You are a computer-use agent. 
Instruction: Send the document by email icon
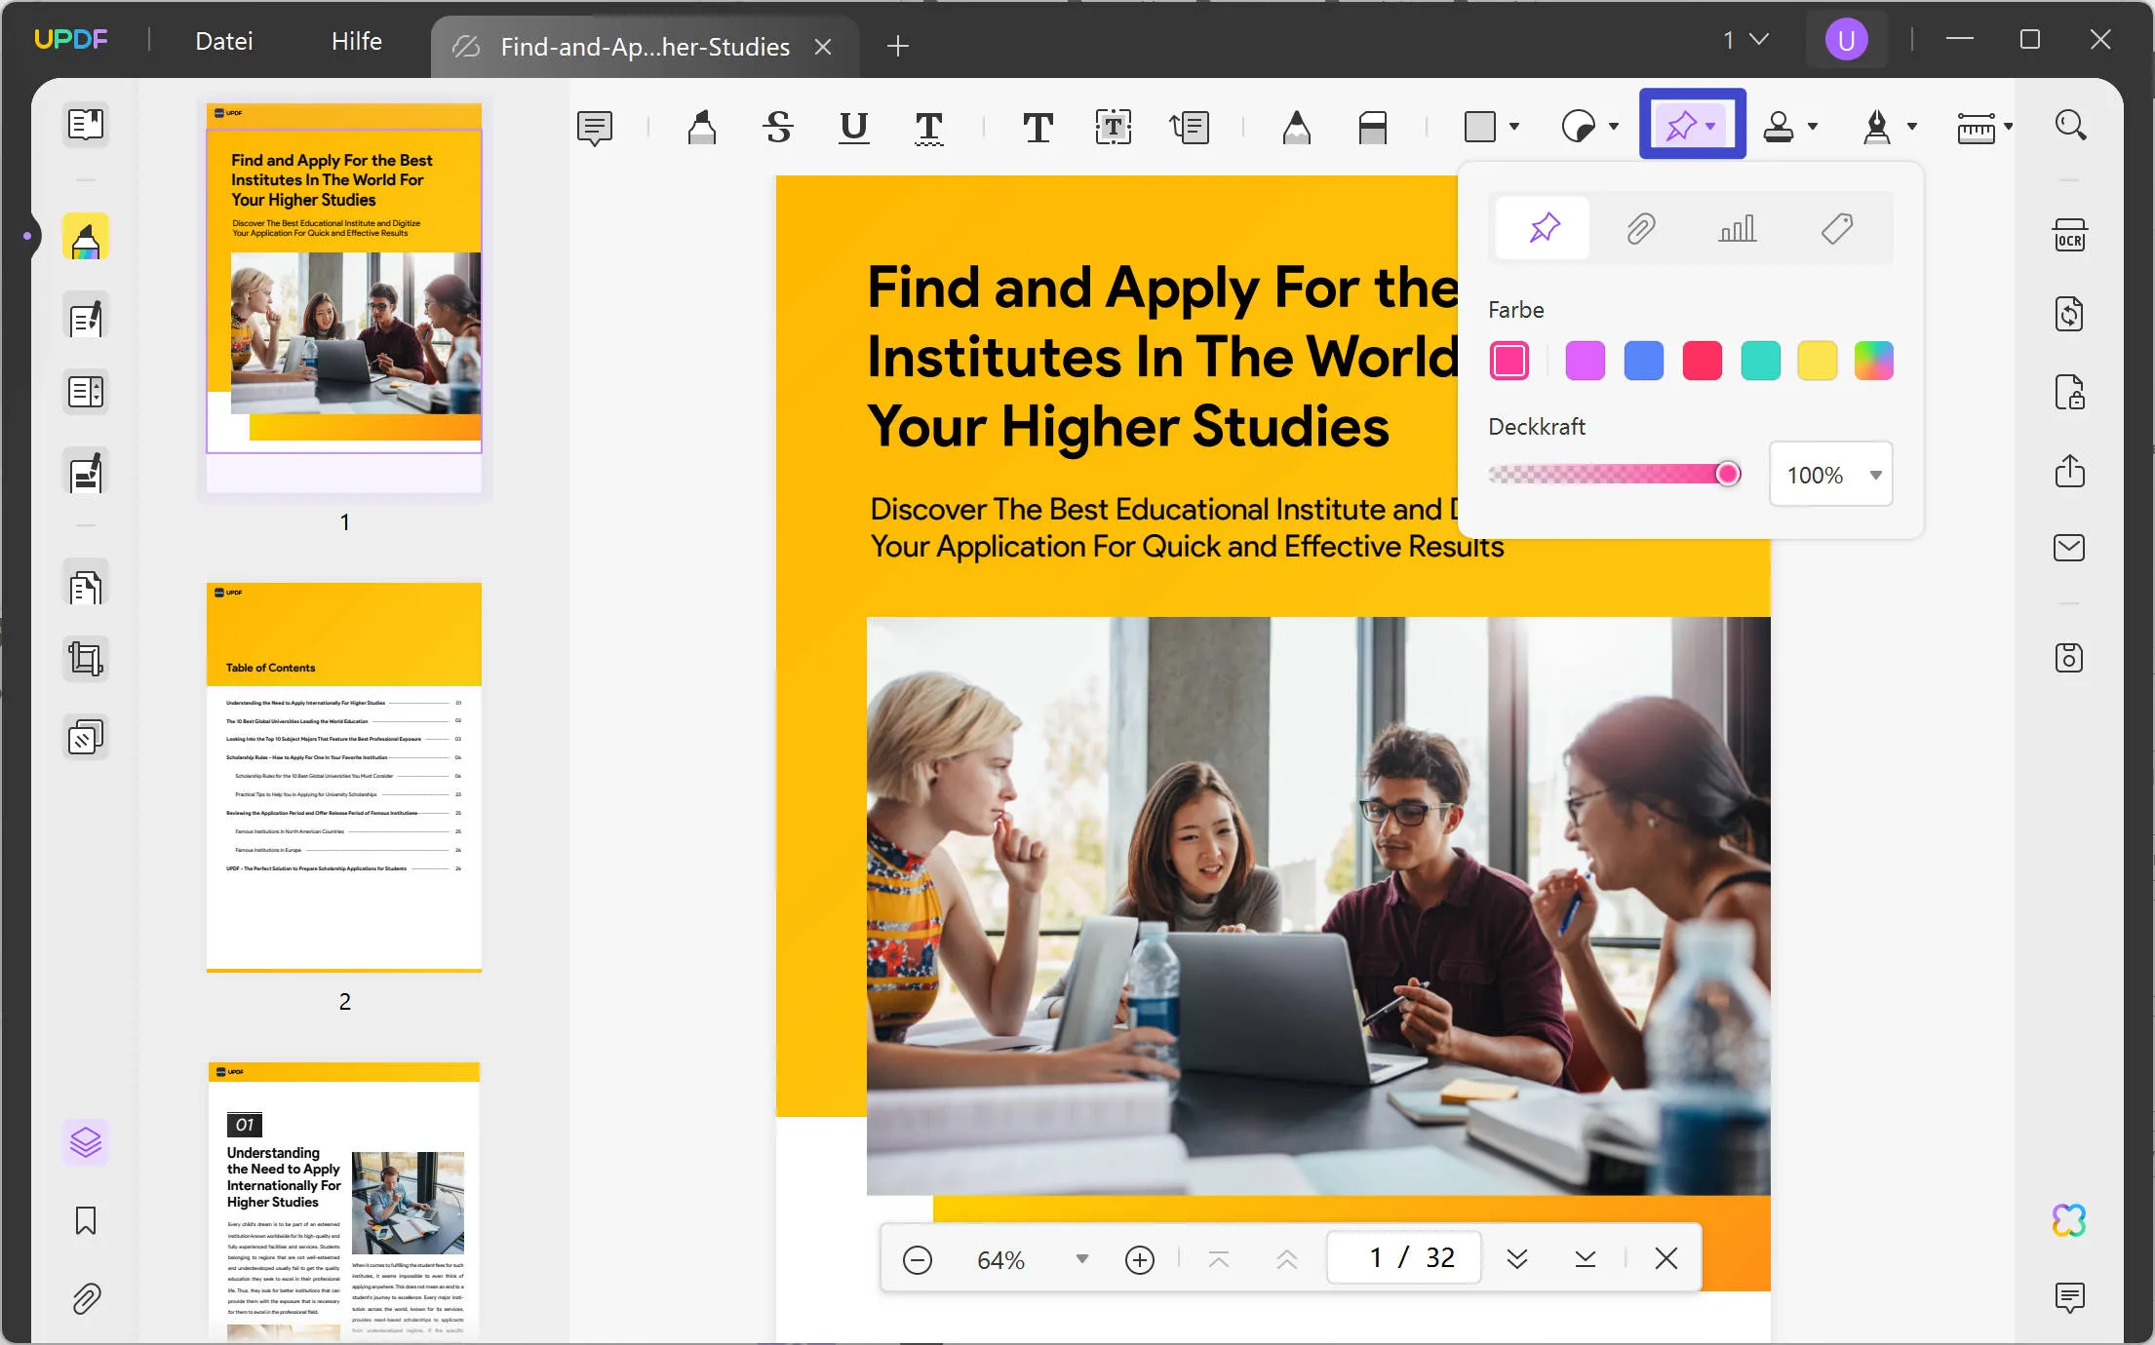[2069, 547]
